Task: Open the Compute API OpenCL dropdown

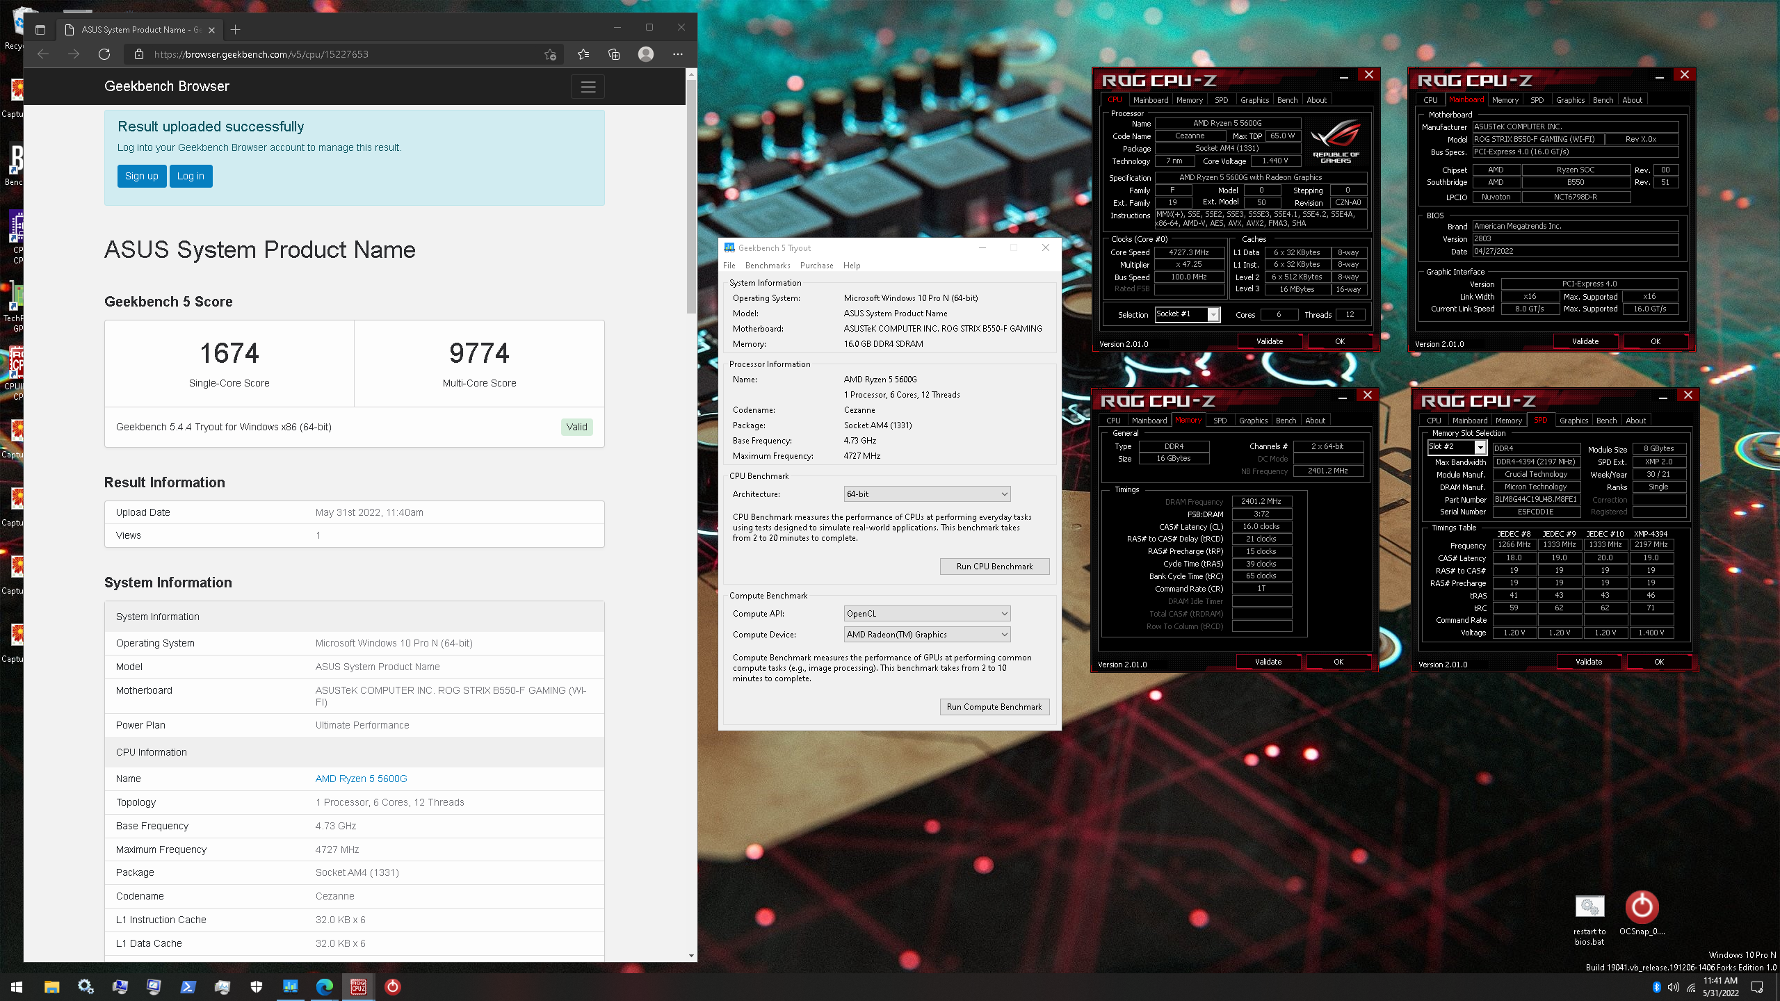Action: coord(927,614)
